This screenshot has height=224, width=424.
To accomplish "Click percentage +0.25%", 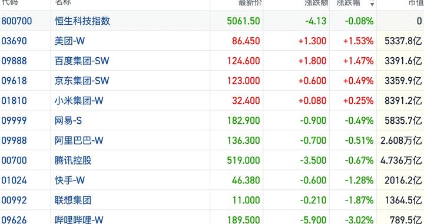I will pyautogui.click(x=358, y=101).
